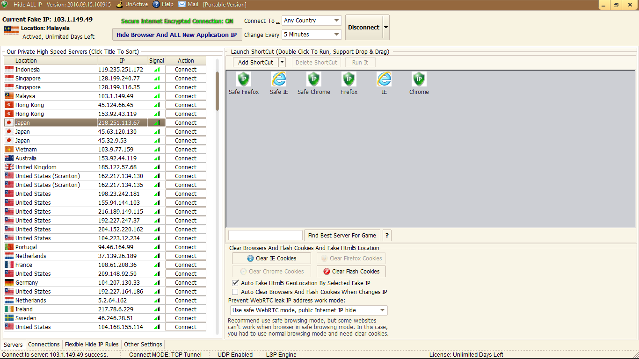Select the Chrome shortcut icon
Screen dimensions: 639x359
click(x=419, y=79)
